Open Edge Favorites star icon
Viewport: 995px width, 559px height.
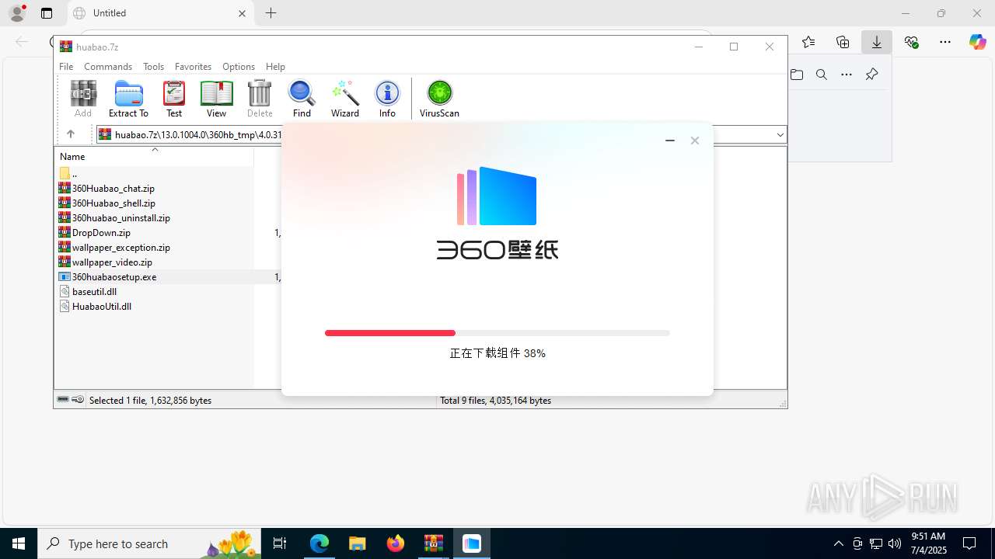(x=808, y=42)
